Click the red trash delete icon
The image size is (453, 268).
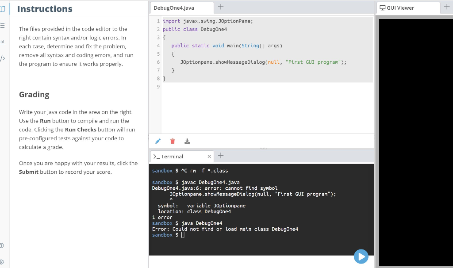click(x=173, y=141)
